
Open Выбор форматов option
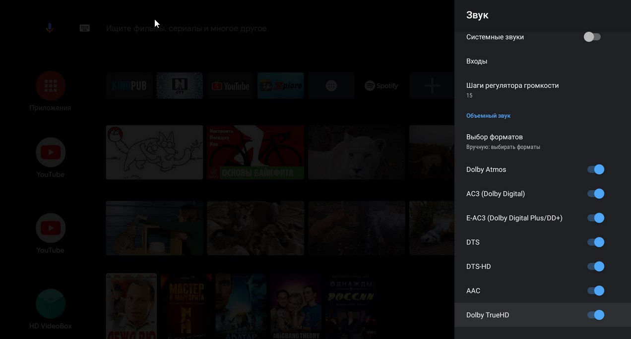[x=543, y=141]
